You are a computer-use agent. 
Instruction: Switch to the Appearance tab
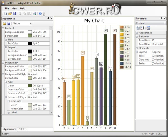tap(10, 129)
